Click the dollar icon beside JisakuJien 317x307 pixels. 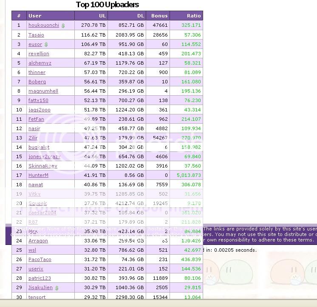(x=57, y=288)
